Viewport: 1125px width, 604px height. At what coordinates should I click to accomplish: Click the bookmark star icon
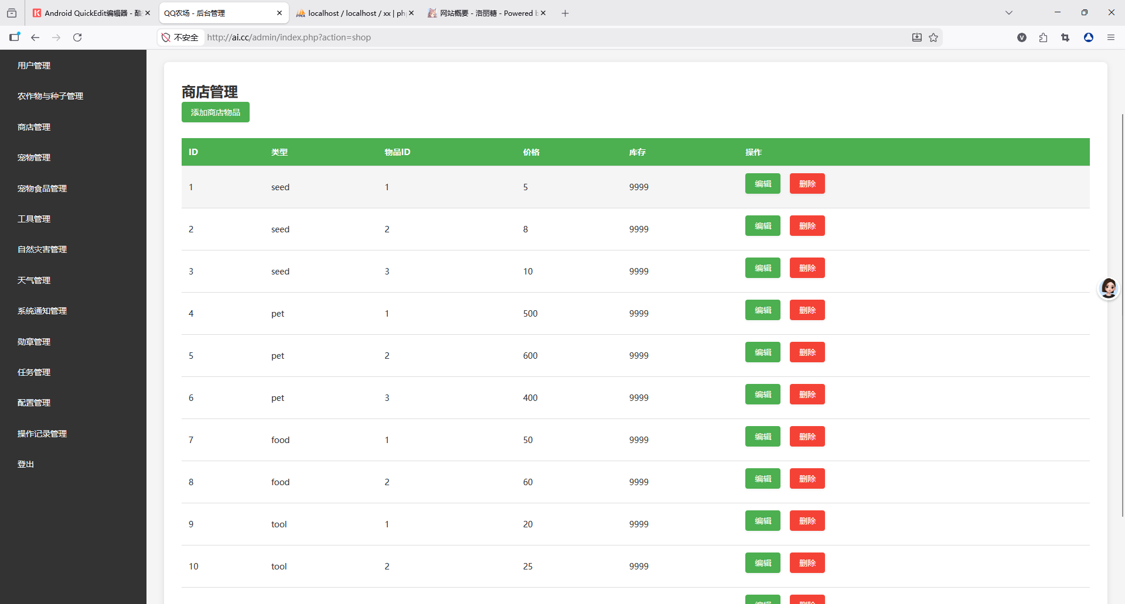[x=933, y=37]
